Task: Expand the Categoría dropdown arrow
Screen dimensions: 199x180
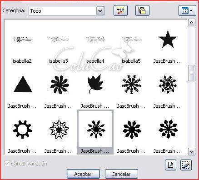Action: (x=100, y=11)
